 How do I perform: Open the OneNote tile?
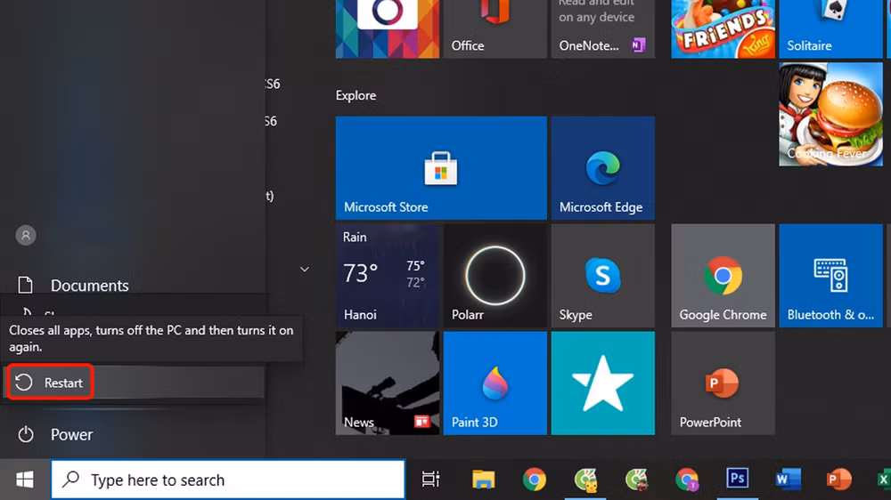(603, 29)
